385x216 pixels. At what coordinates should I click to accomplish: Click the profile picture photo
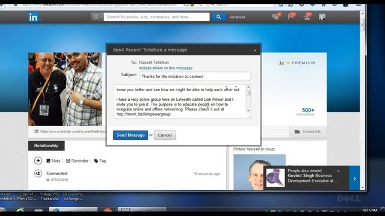coord(65,89)
